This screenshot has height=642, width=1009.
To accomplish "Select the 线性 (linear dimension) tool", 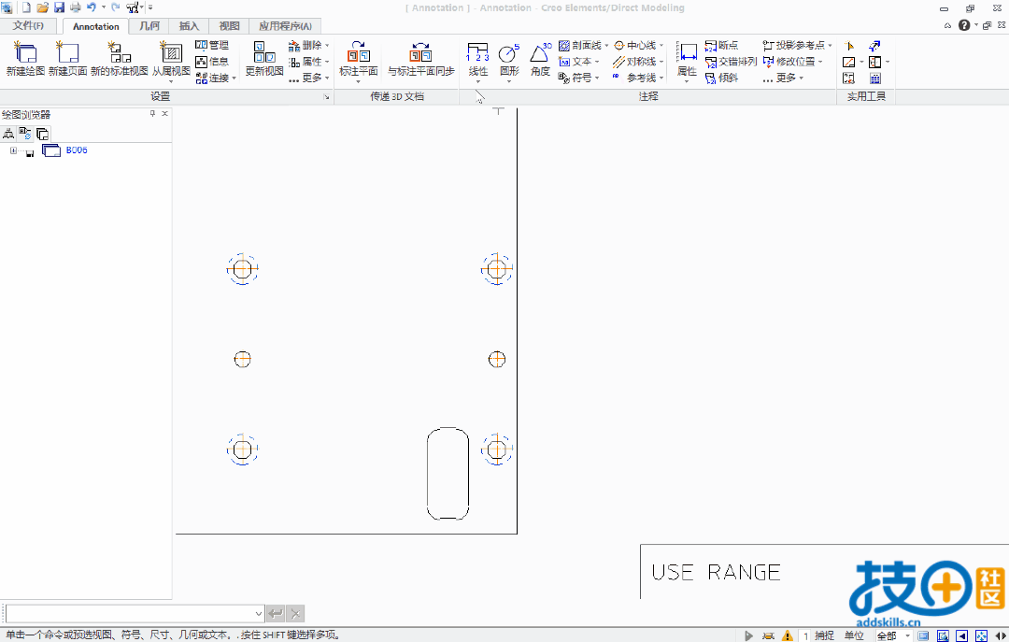I will pyautogui.click(x=477, y=59).
